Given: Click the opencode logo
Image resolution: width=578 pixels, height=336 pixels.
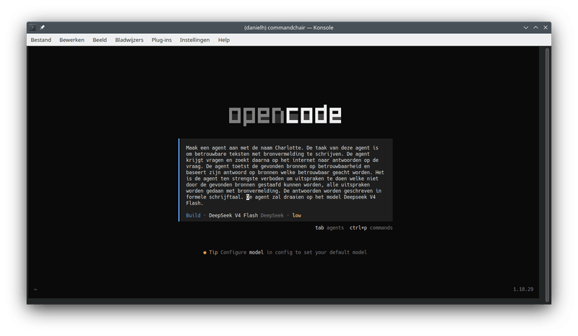Looking at the screenshot, I should coord(285,115).
